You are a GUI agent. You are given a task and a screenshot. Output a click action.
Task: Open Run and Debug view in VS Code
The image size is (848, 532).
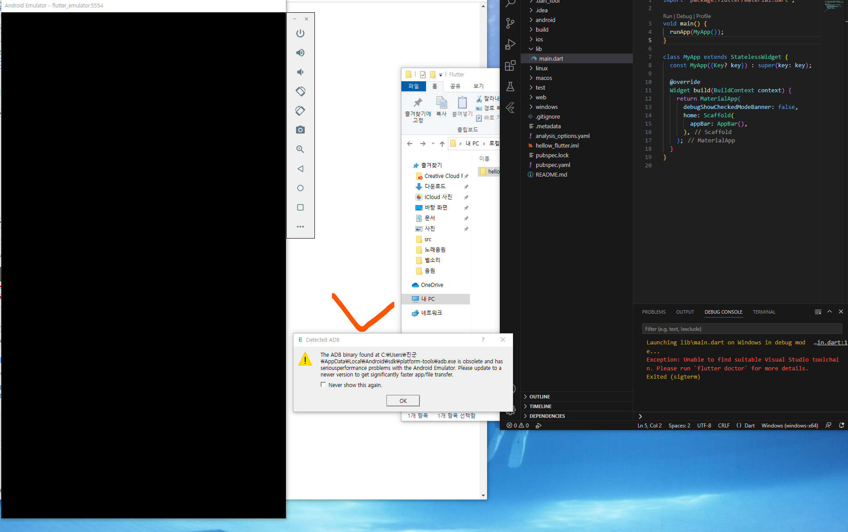pos(510,44)
